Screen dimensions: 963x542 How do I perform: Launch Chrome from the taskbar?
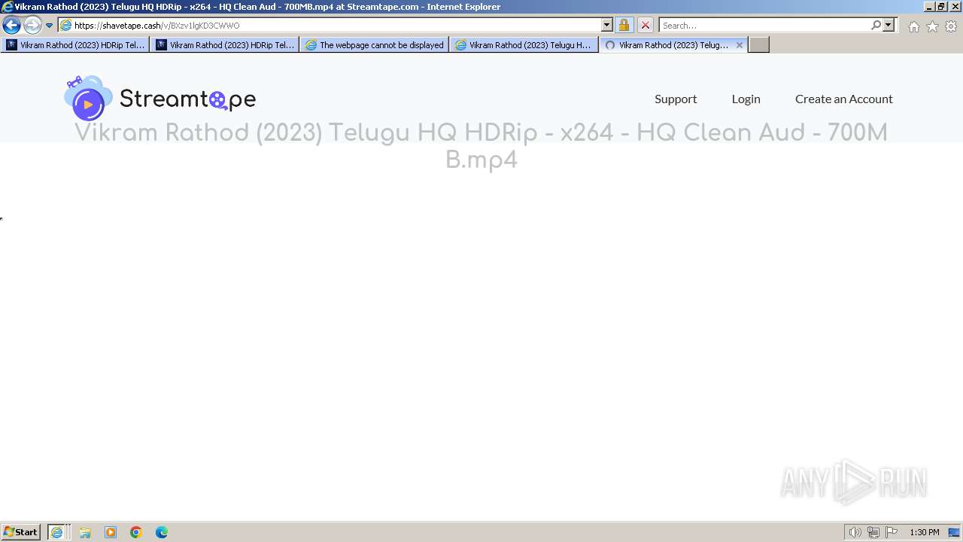coord(136,532)
